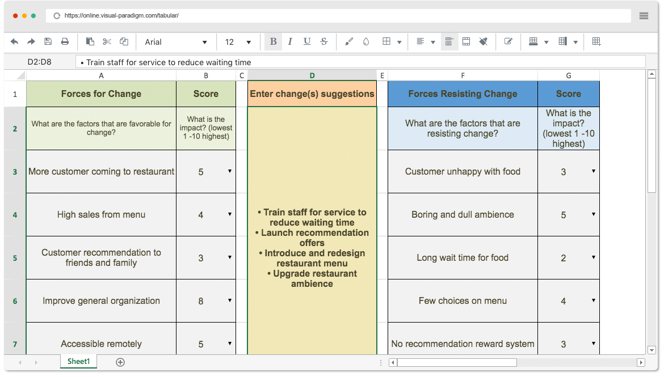The width and height of the screenshot is (664, 377).
Task: Select the 'Forces Resisting Change' header cell
Action: 463,94
